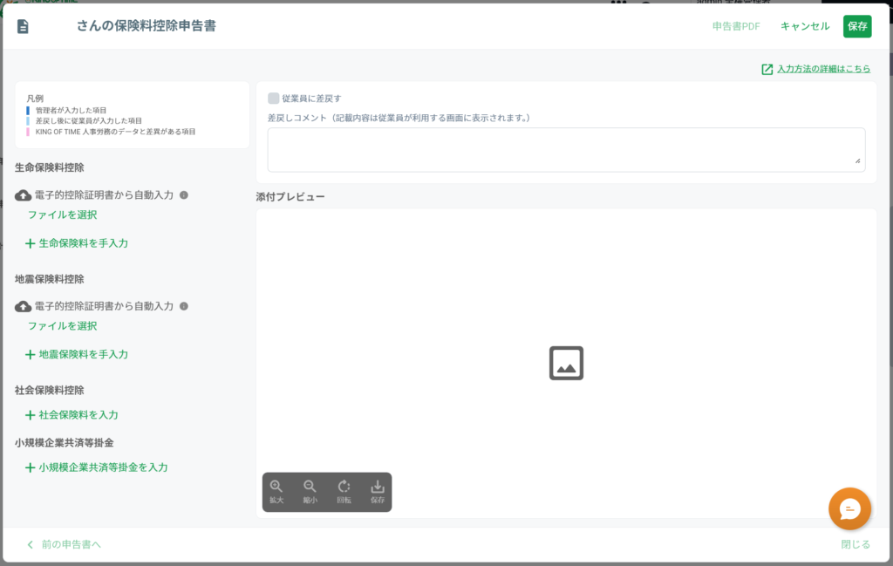Click the green 保存 button
Image resolution: width=893 pixels, height=566 pixels.
coord(857,26)
